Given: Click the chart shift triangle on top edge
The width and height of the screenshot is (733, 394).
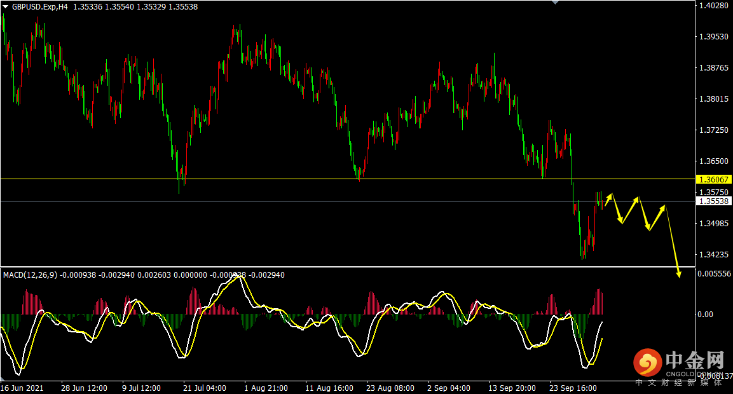Looking at the screenshot, I should coord(556,3).
